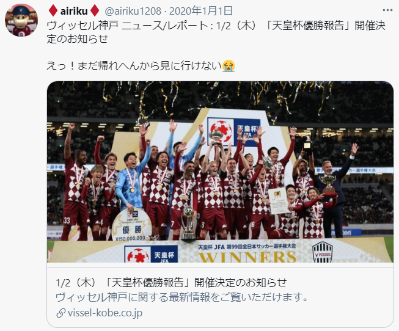Click the tweet text ヴィッセル神戸 ニュース/レポート
This screenshot has height=331, width=399.
coord(128,26)
